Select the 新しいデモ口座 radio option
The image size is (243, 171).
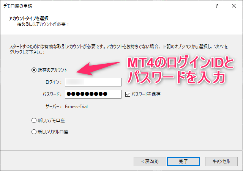[34, 121]
